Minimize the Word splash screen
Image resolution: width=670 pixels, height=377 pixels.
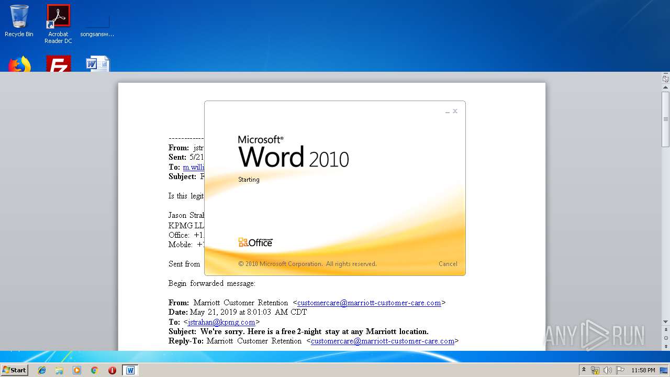(x=447, y=112)
